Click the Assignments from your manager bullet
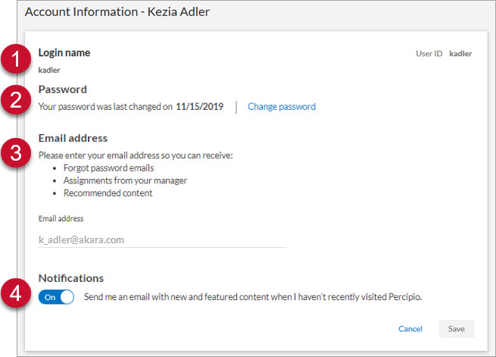The image size is (496, 357). [x=125, y=180]
